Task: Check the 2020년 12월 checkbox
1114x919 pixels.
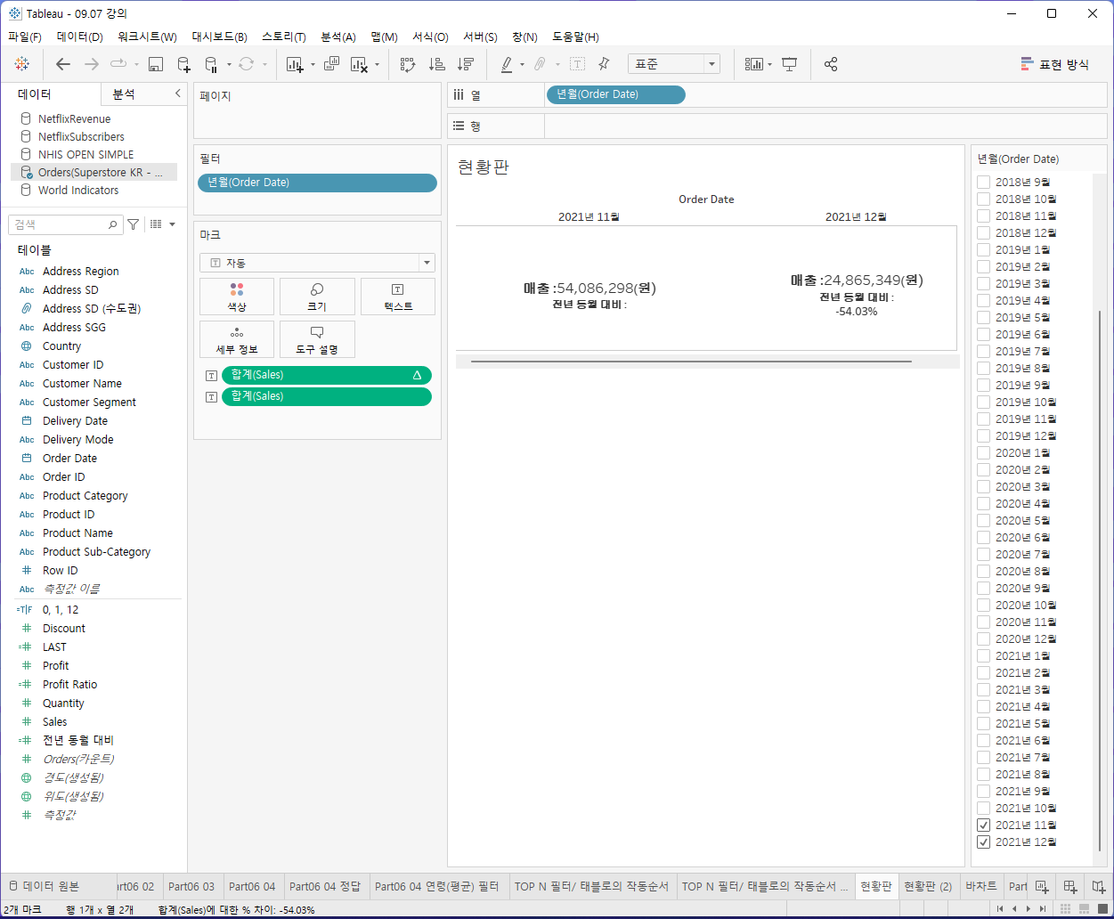Action: (x=984, y=638)
